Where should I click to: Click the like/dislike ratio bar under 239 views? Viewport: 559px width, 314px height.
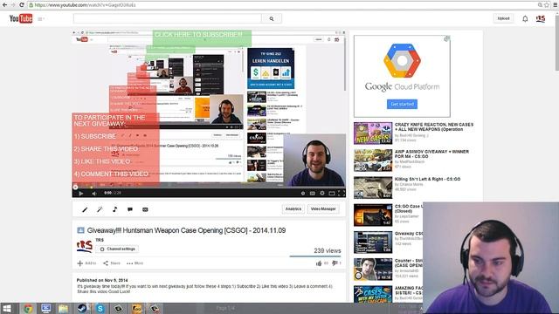314,256
